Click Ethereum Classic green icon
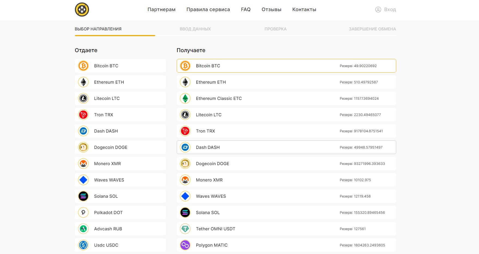Image resolution: width=479 pixels, height=254 pixels. pyautogui.click(x=185, y=98)
